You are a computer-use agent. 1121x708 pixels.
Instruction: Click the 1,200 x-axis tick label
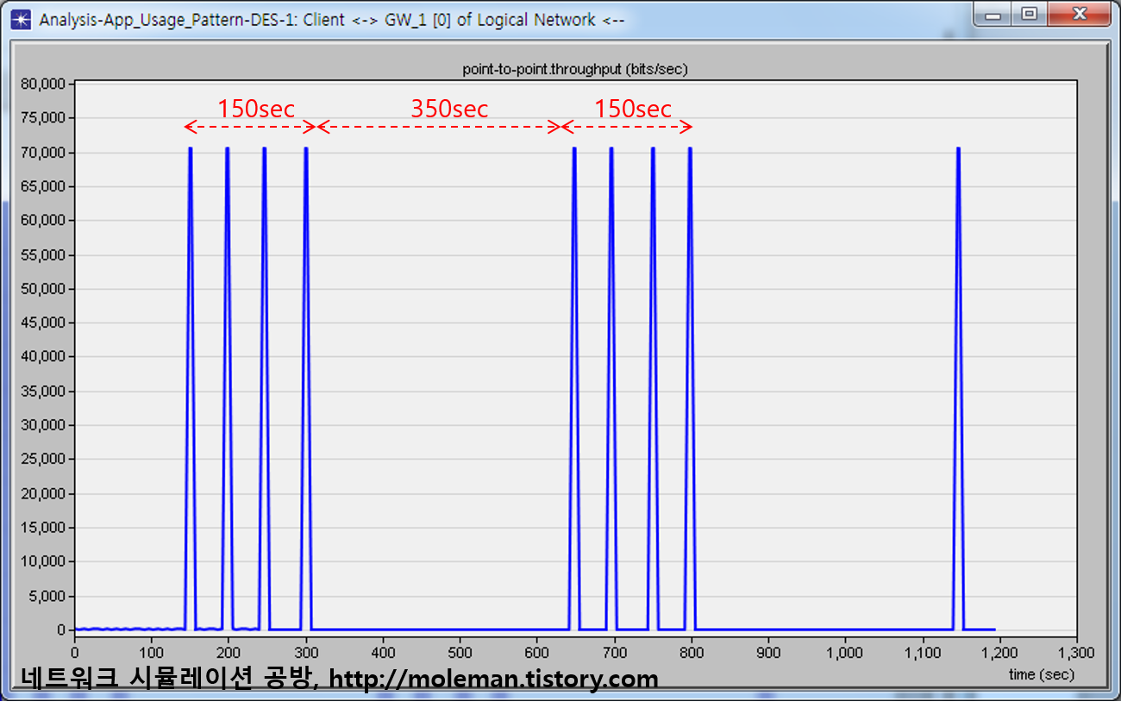click(x=1000, y=653)
